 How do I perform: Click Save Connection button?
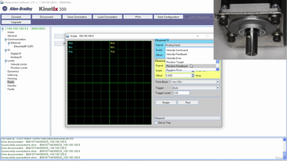pos(77,17)
